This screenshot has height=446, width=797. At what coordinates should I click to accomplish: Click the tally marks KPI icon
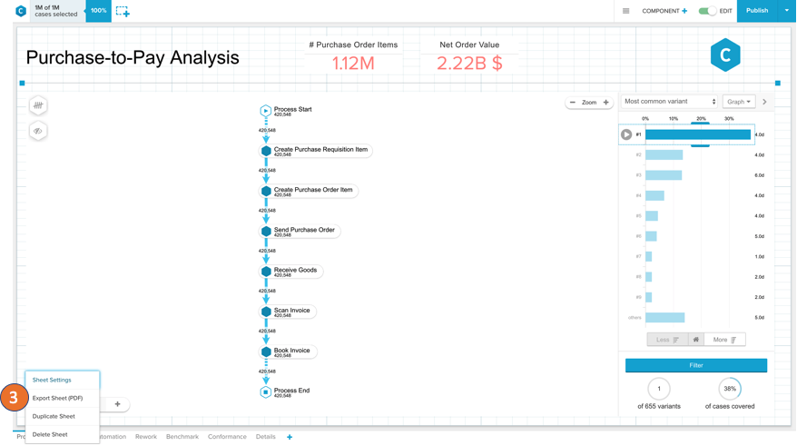coord(38,106)
